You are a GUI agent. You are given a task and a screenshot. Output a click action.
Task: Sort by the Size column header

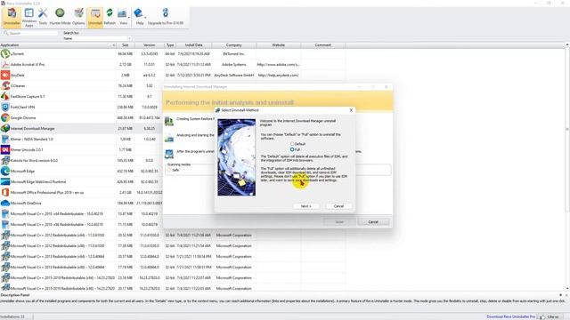coord(126,45)
